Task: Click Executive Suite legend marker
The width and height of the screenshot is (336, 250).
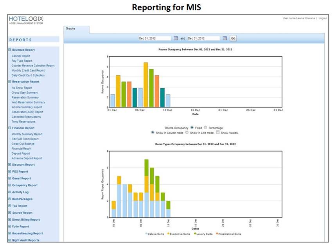Action: [169, 234]
